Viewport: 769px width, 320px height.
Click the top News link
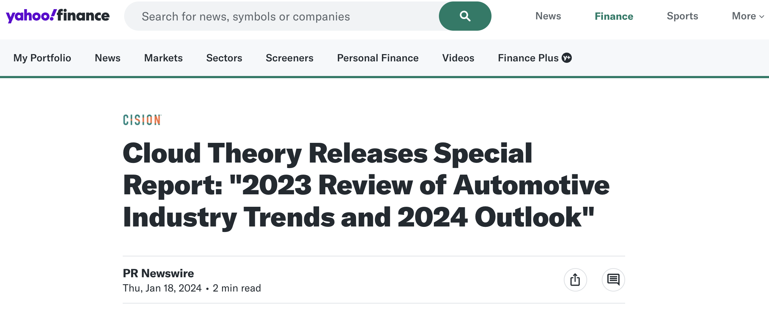click(548, 16)
